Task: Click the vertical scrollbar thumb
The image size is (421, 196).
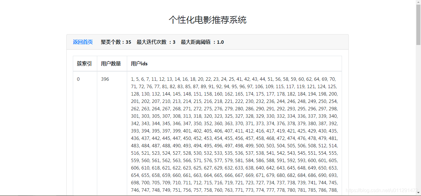Action: click(419, 25)
